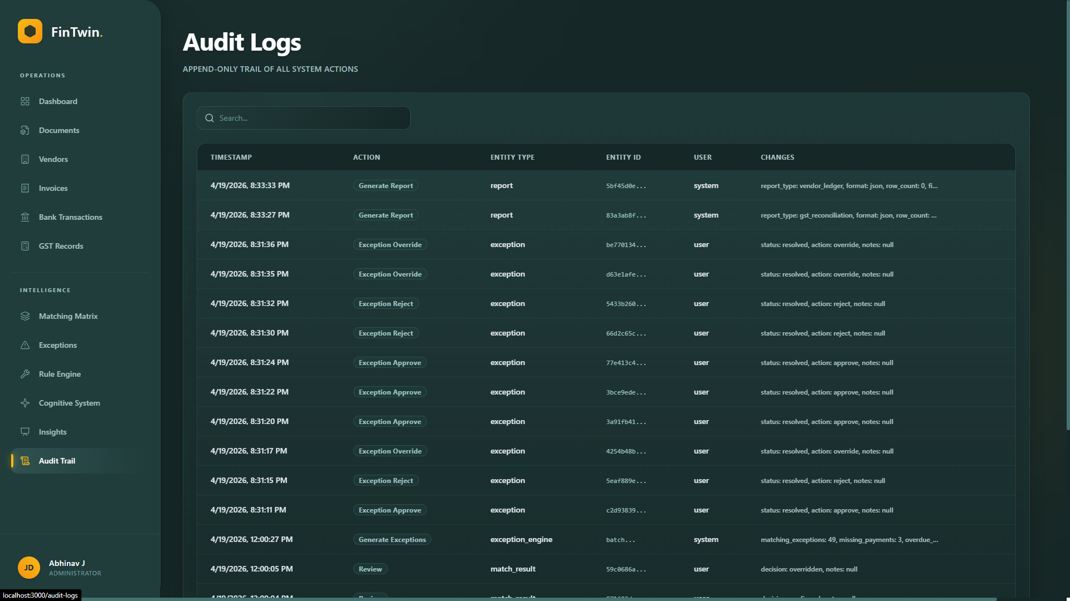
Task: Click the Review action badge
Action: click(370, 569)
